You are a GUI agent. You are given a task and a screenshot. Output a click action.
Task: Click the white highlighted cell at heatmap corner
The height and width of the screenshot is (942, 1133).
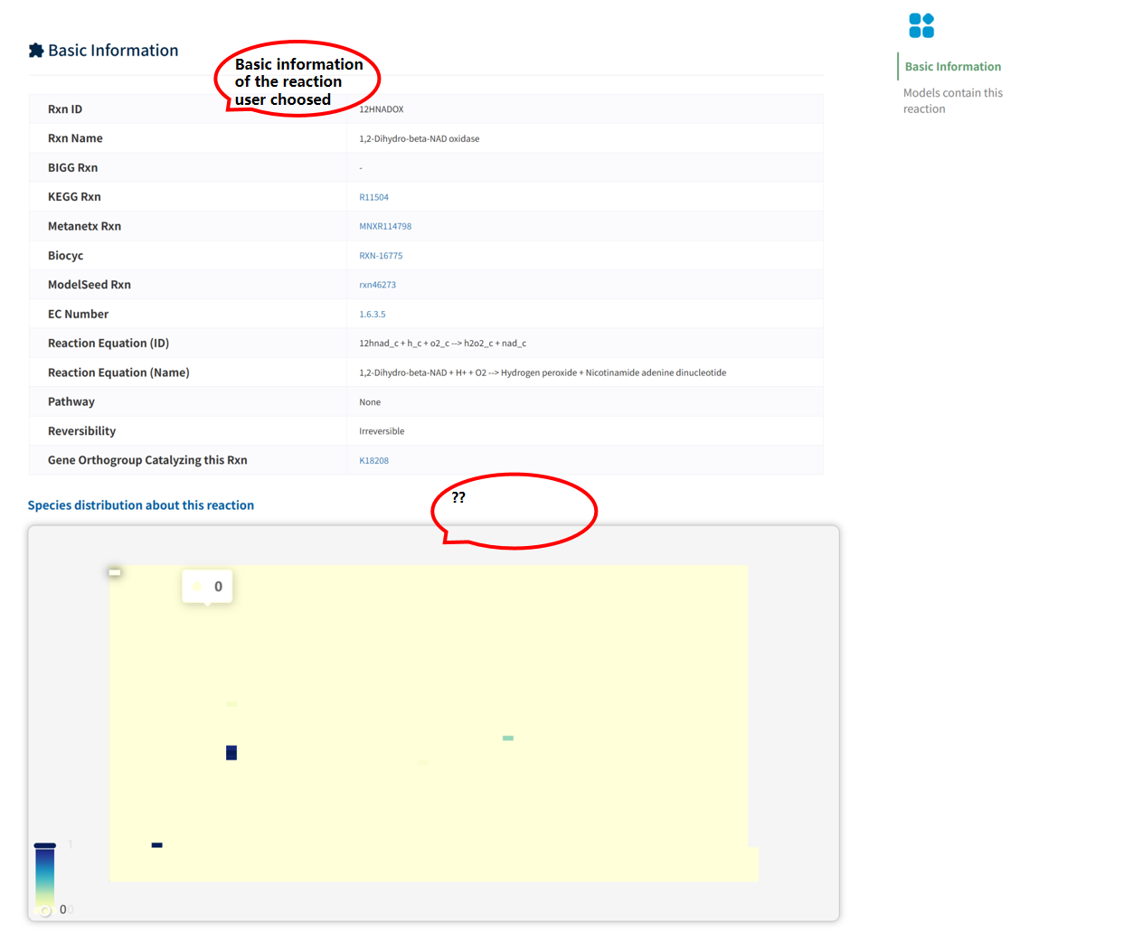pos(115,572)
